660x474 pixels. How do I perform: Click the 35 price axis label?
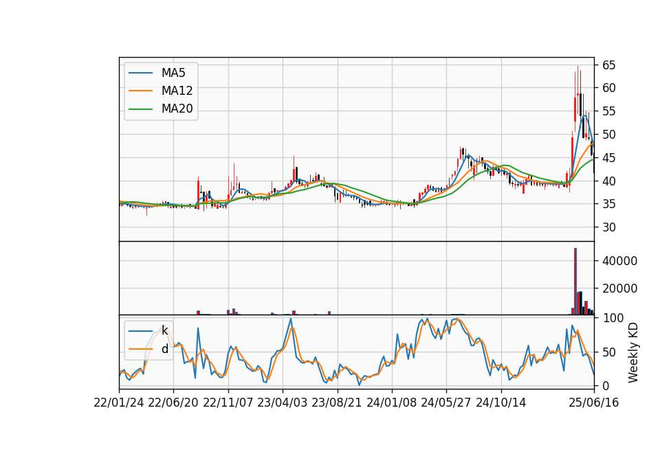[608, 205]
